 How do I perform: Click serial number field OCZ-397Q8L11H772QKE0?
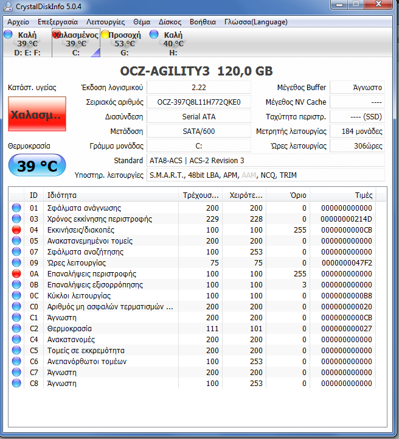[199, 102]
